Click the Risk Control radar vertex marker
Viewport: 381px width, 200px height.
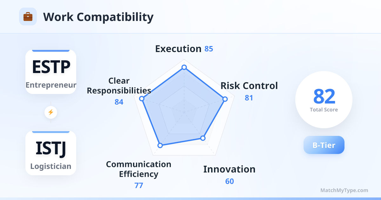pyautogui.click(x=225, y=99)
